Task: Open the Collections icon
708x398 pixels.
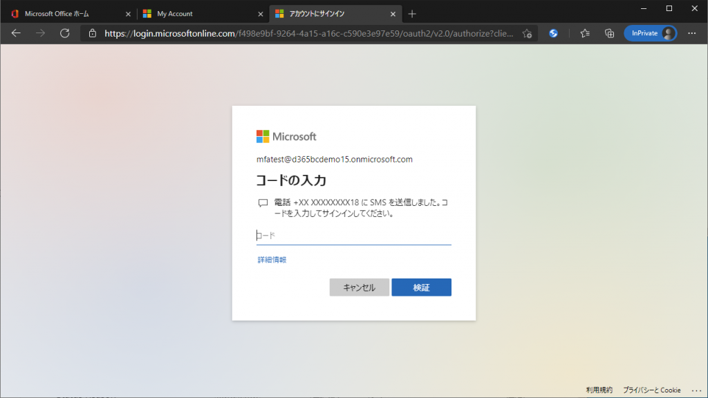Action: [x=609, y=33]
